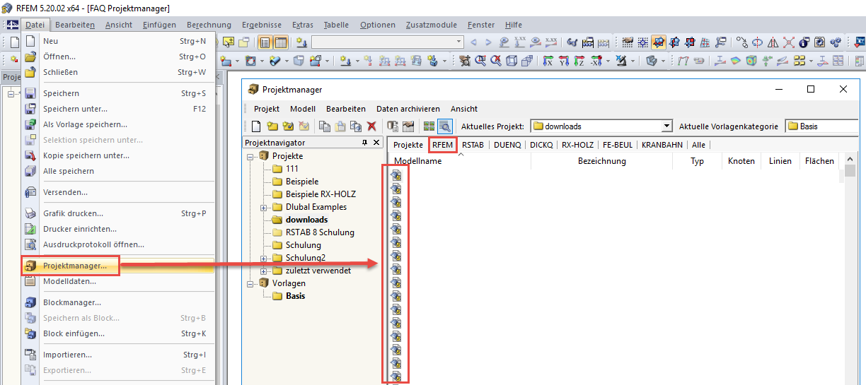Screen dimensions: 866x385
Task: Click the RFEM application icon in the menu bar
Action: pyautogui.click(x=12, y=25)
